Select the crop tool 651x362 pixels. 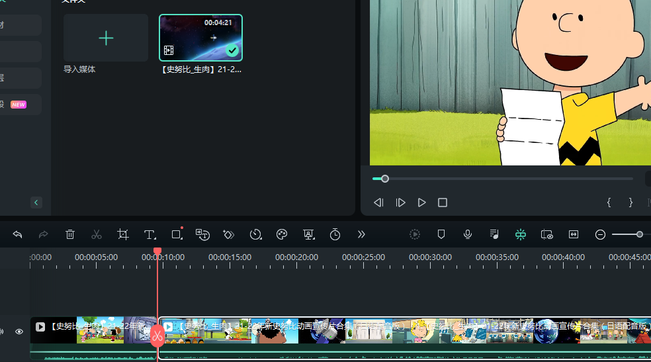[x=123, y=234]
